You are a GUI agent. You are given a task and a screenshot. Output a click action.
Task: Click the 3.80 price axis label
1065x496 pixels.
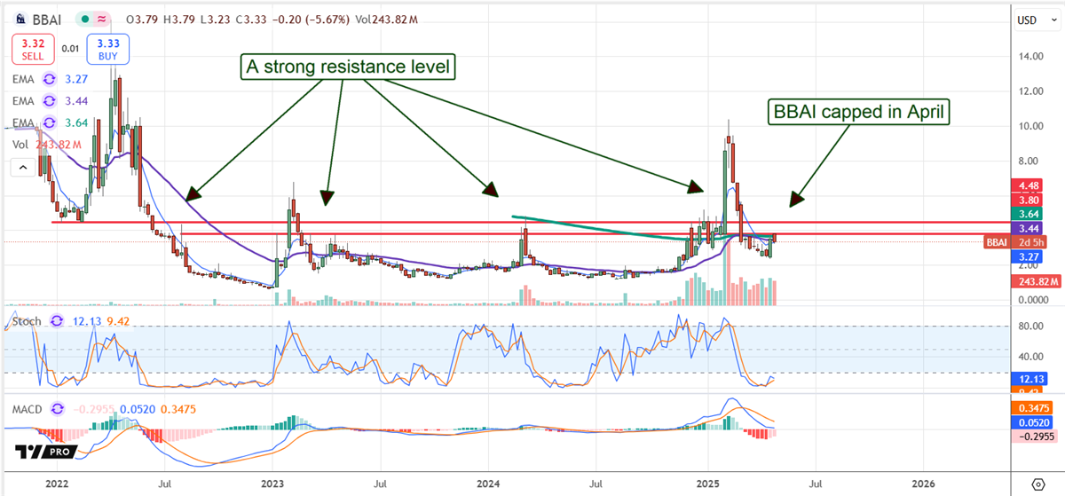click(1025, 200)
